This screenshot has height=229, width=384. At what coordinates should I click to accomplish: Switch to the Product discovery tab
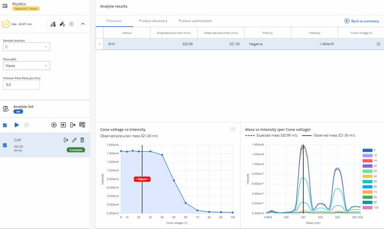pos(153,21)
